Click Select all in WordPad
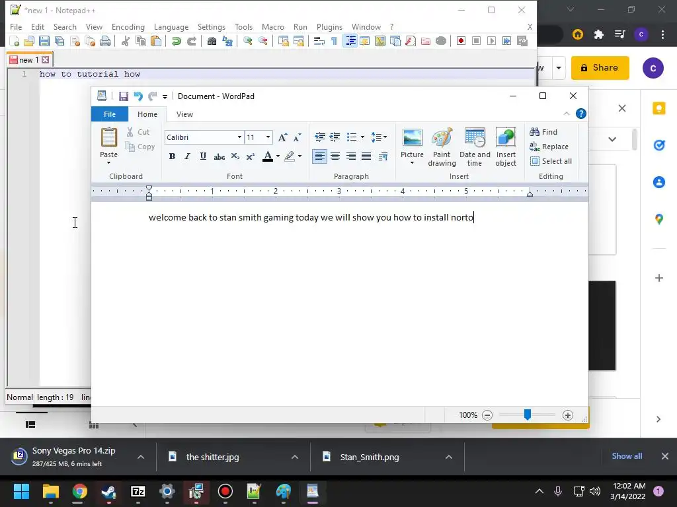 tap(551, 161)
